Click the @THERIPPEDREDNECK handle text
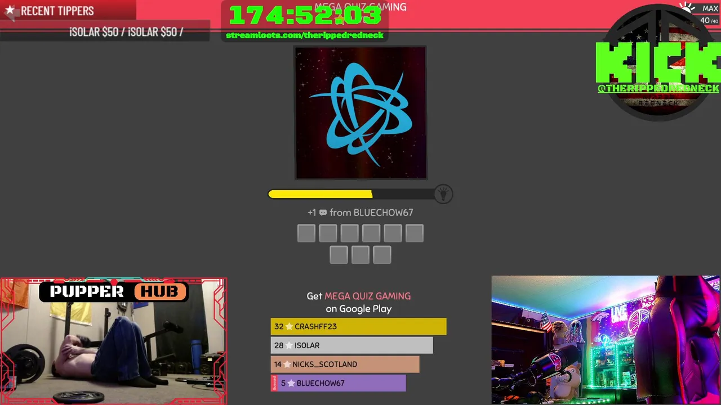The width and height of the screenshot is (721, 405). click(658, 88)
